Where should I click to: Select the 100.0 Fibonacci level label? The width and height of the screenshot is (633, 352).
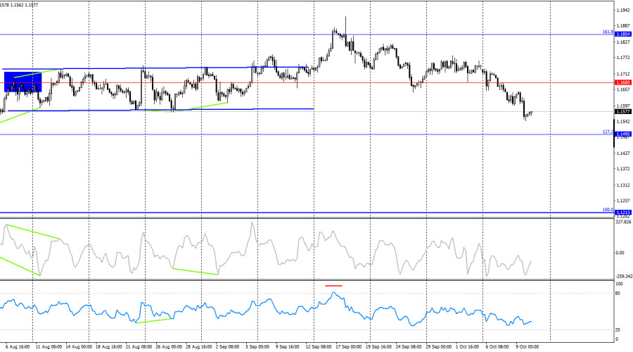click(x=607, y=209)
